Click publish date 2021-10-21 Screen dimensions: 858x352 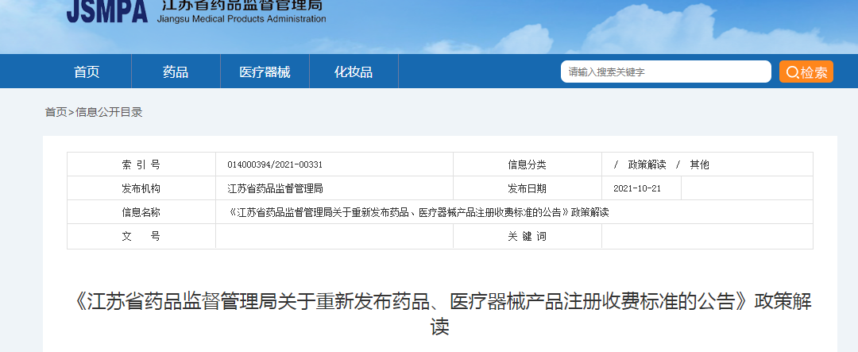click(637, 189)
